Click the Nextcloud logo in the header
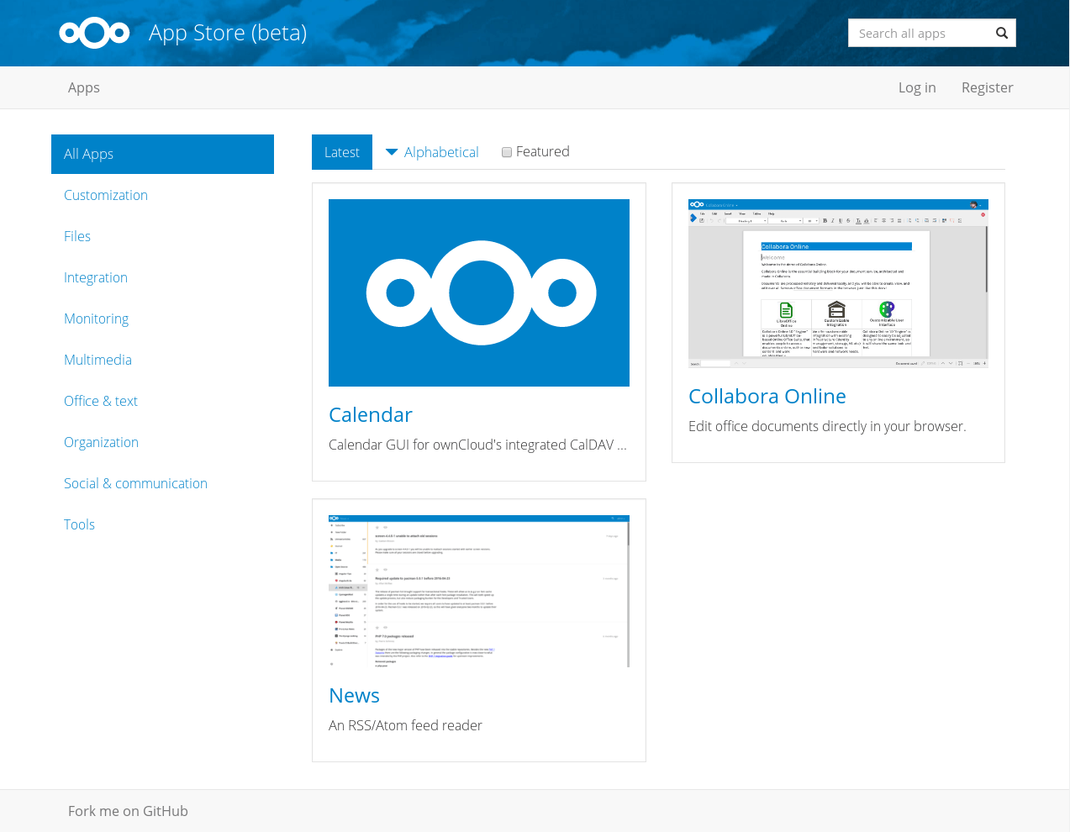1070x832 pixels. (94, 33)
